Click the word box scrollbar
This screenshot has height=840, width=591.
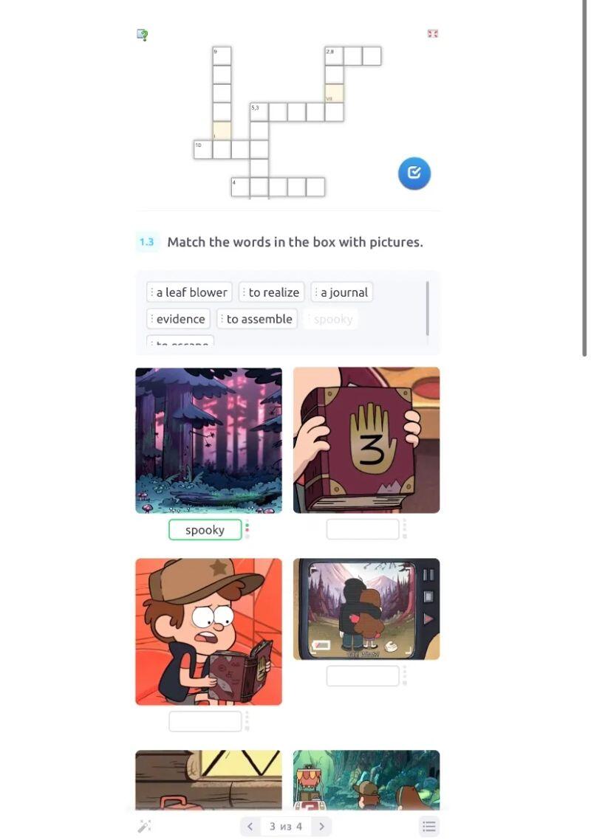[428, 309]
